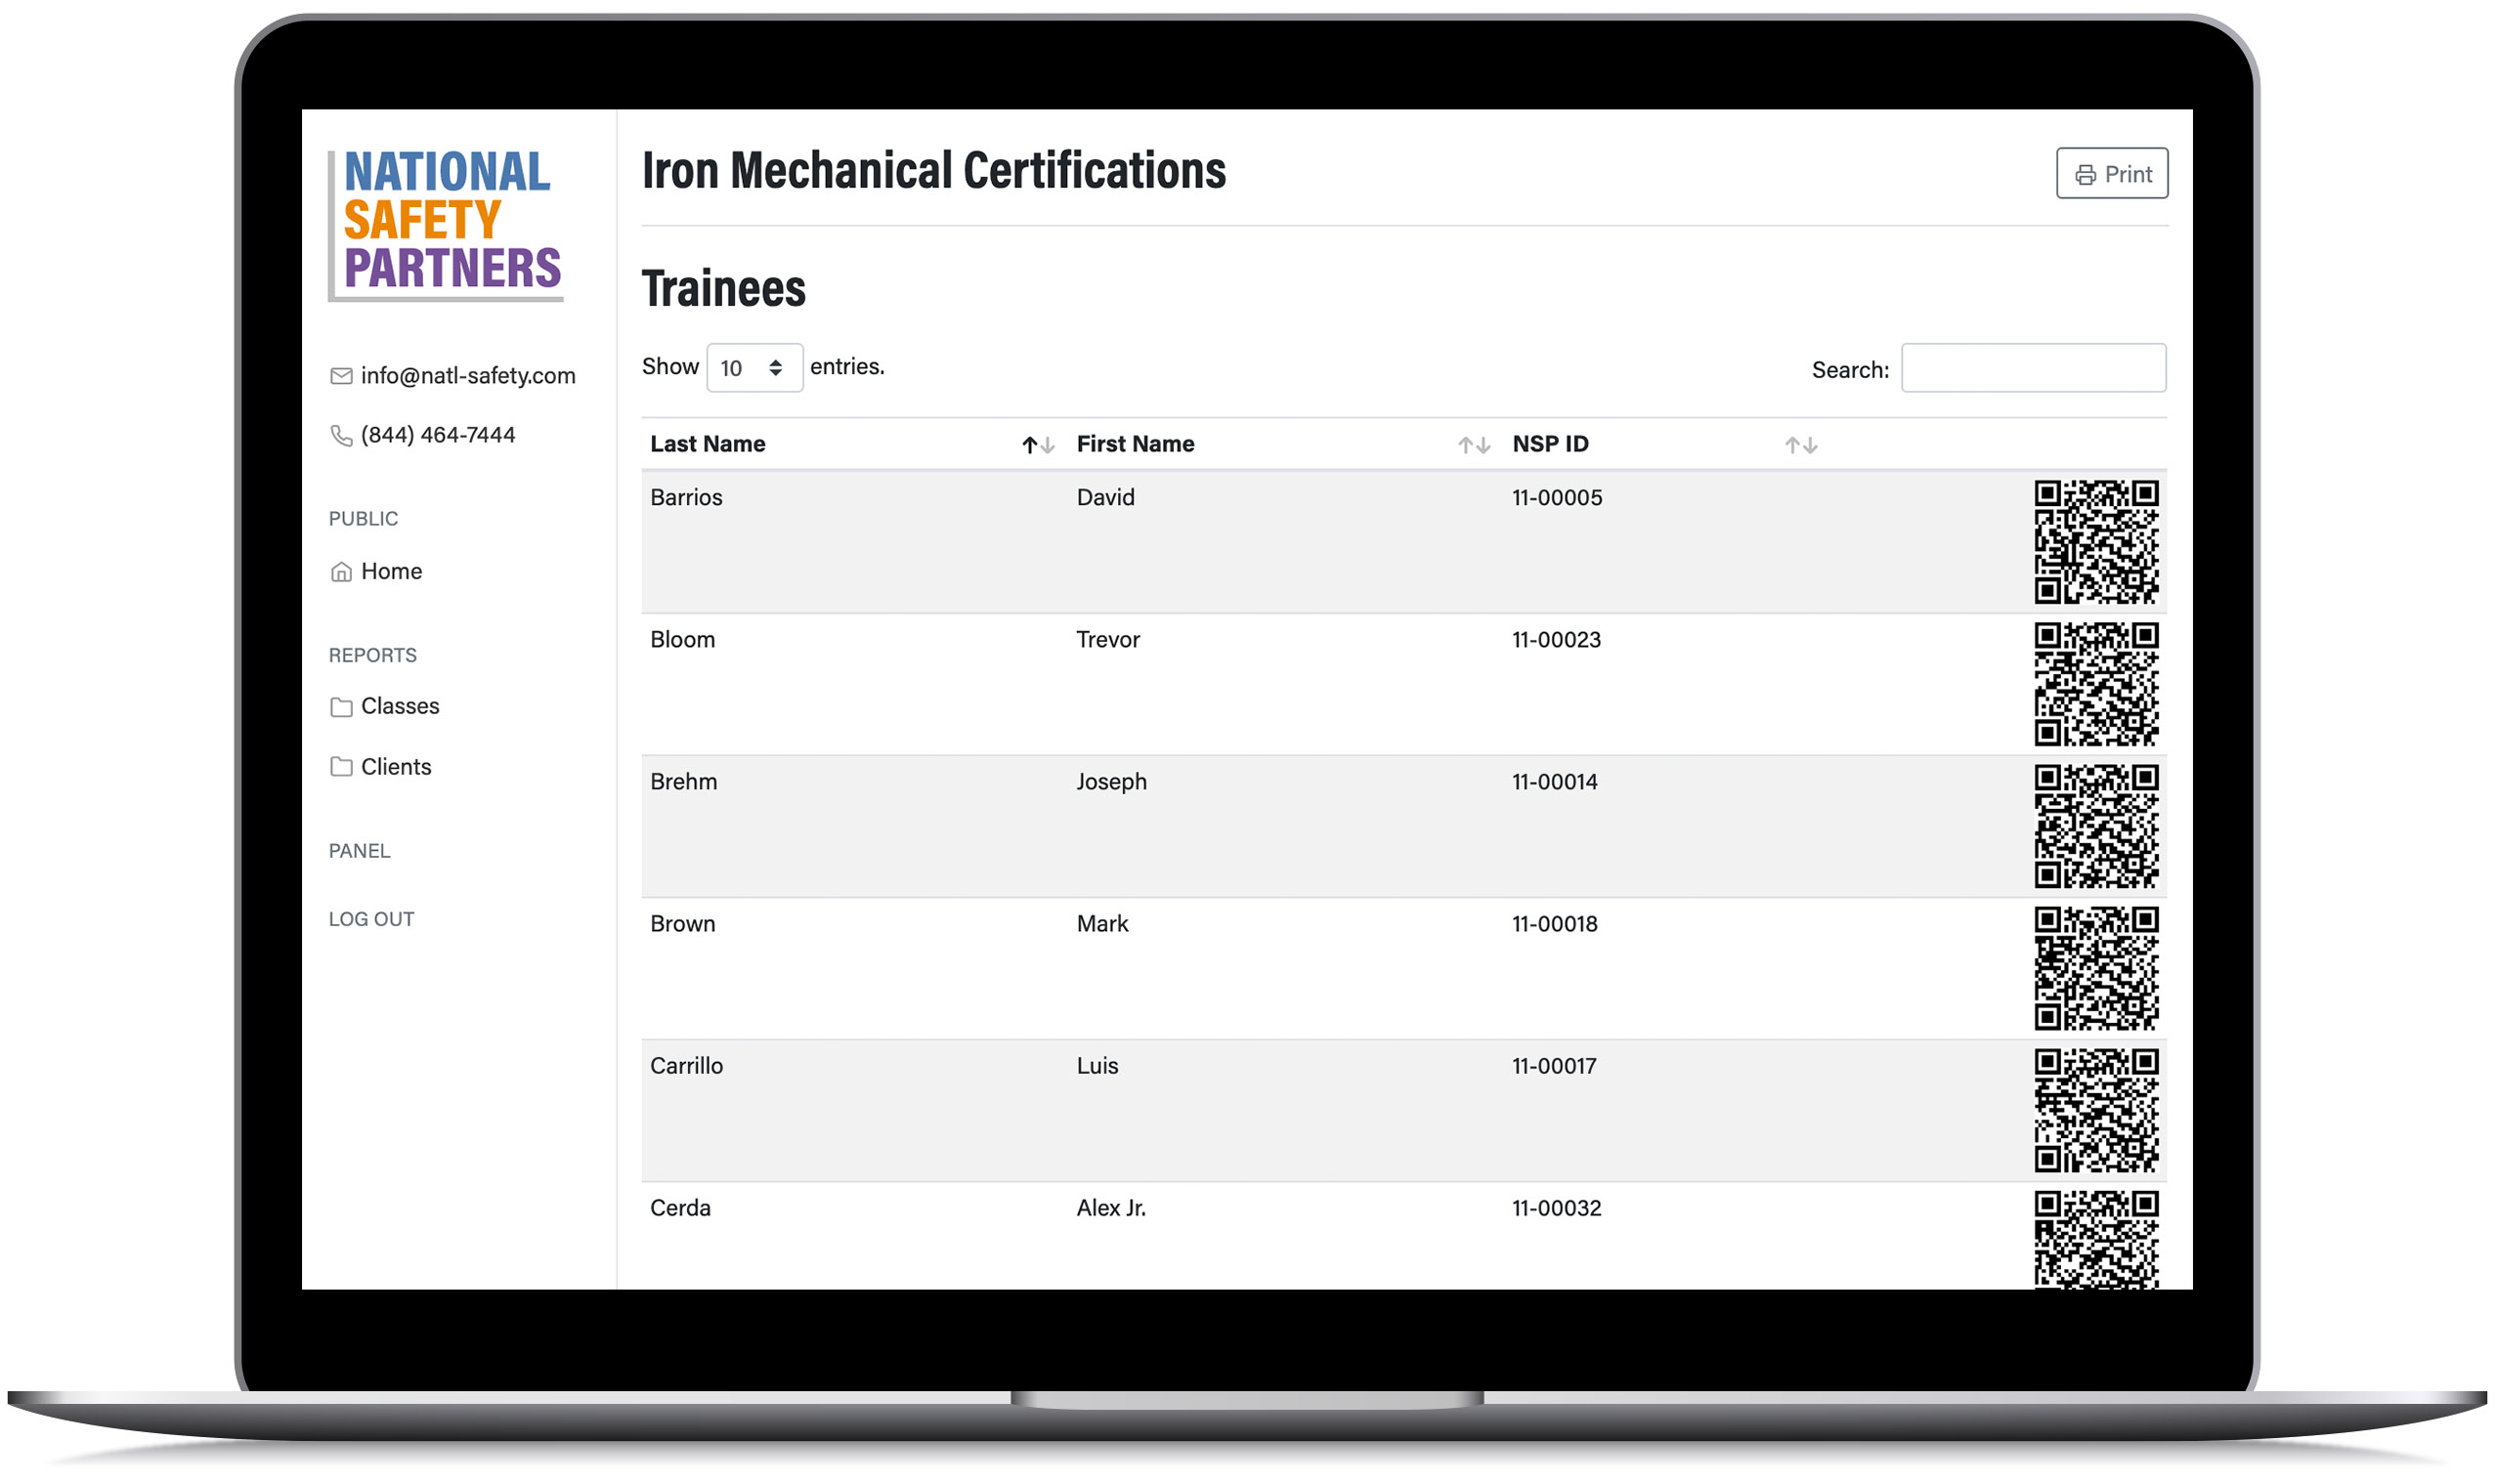Click NSP ID 11-00018
The image size is (2495, 1484).
[x=1555, y=923]
